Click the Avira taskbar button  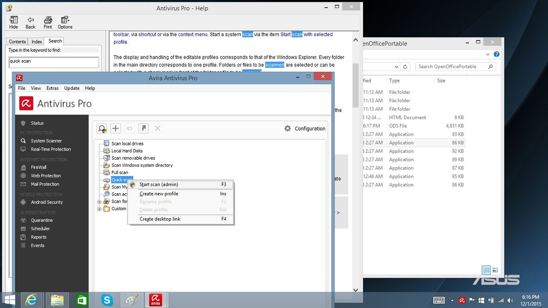(156, 300)
